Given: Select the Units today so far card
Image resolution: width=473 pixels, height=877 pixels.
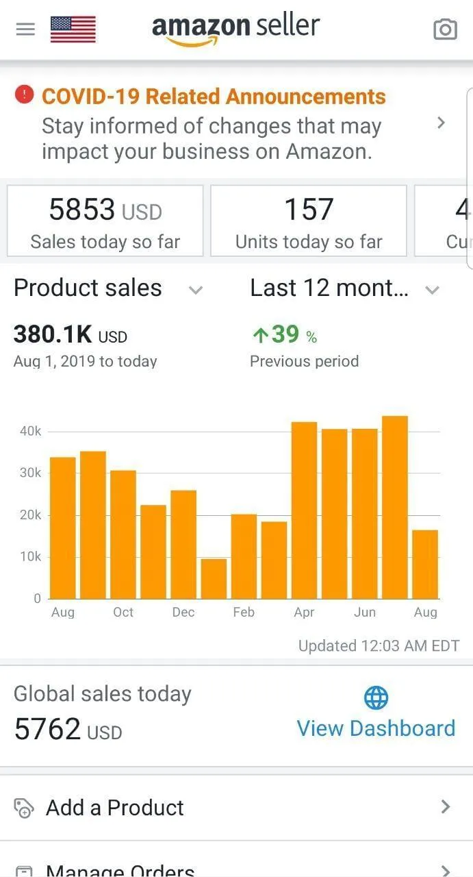Looking at the screenshot, I should [x=309, y=221].
